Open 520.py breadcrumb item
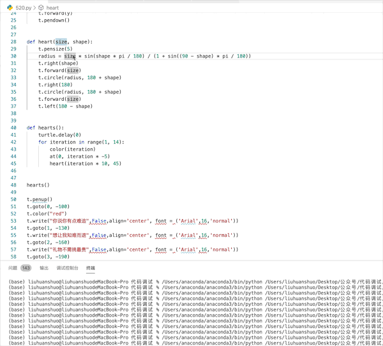 24,8
